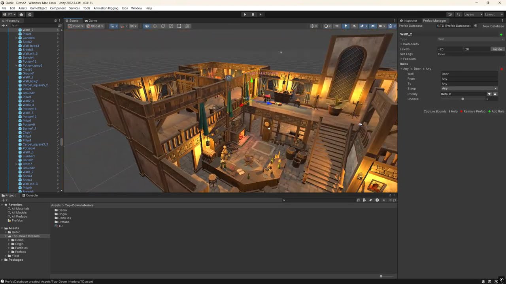This screenshot has height=284, width=506.
Task: Click the Save search star icon in Project panel
Action: pos(383,200)
